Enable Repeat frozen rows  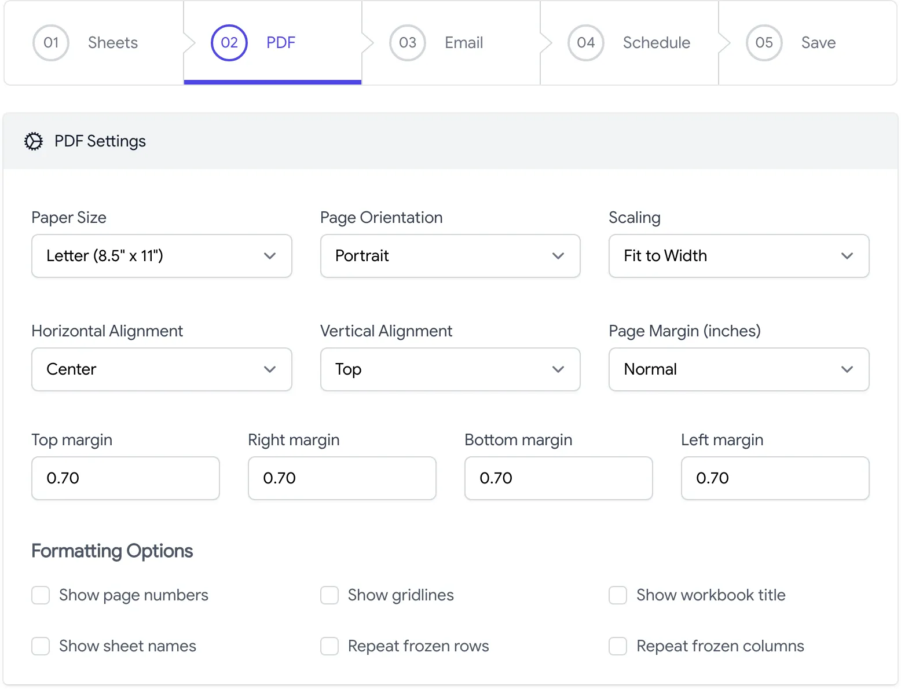(329, 646)
